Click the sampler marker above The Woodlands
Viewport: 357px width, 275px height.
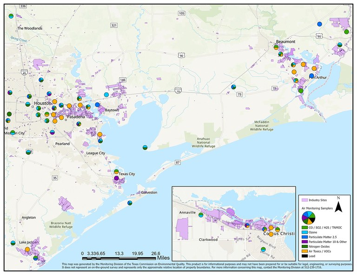[x=11, y=16]
